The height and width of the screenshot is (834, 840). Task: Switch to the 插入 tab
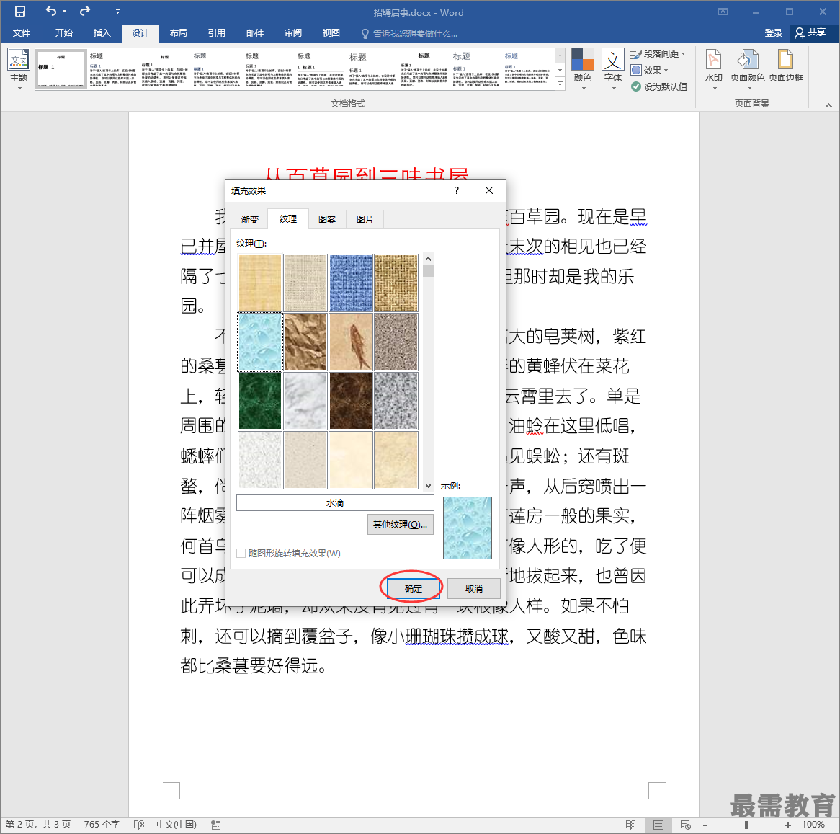pos(102,33)
